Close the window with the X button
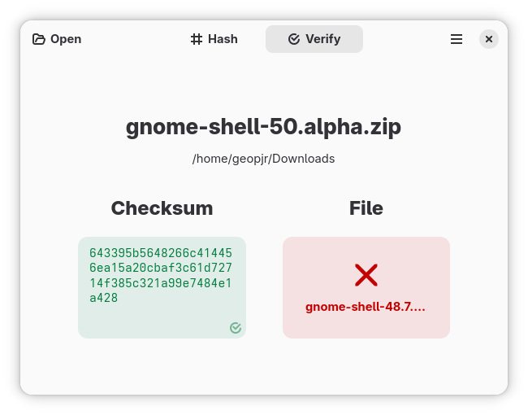 pyautogui.click(x=488, y=39)
